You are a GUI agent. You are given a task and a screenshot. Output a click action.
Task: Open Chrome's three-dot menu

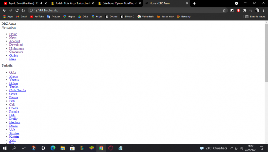(264, 10)
